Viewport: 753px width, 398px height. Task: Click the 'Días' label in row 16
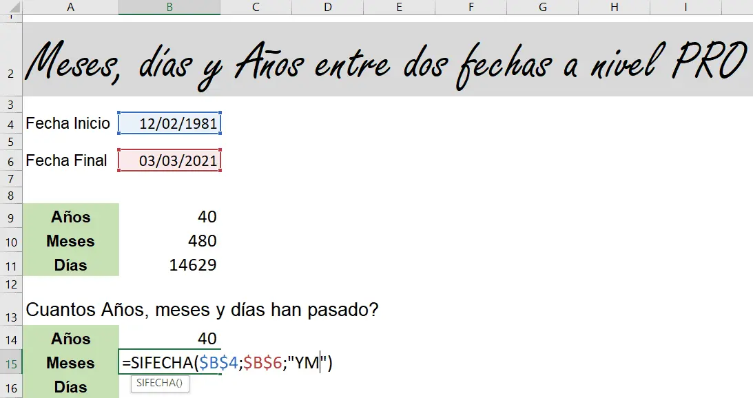(x=70, y=386)
